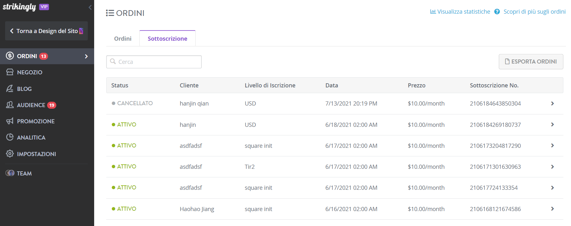Click the Audience people icon

(x=10, y=105)
